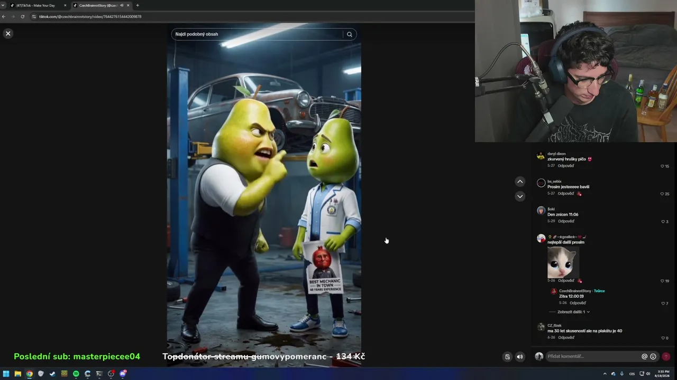This screenshot has width=677, height=380.
Task: Open daryl dixon's profile avatar
Action: click(541, 156)
